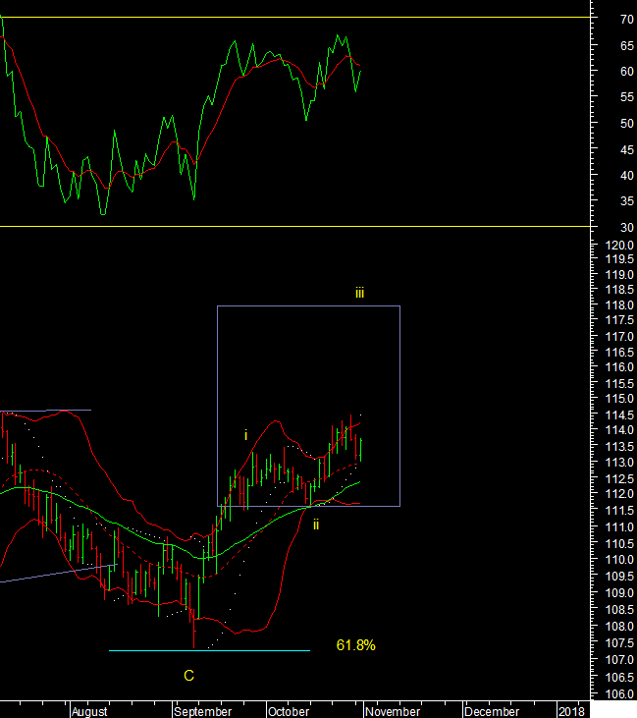Click the 106.5 price level on the scale
The image size is (637, 718).
tap(619, 678)
